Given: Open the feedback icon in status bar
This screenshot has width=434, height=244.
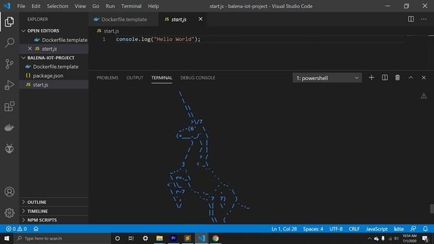Looking at the screenshot, I should [x=413, y=229].
